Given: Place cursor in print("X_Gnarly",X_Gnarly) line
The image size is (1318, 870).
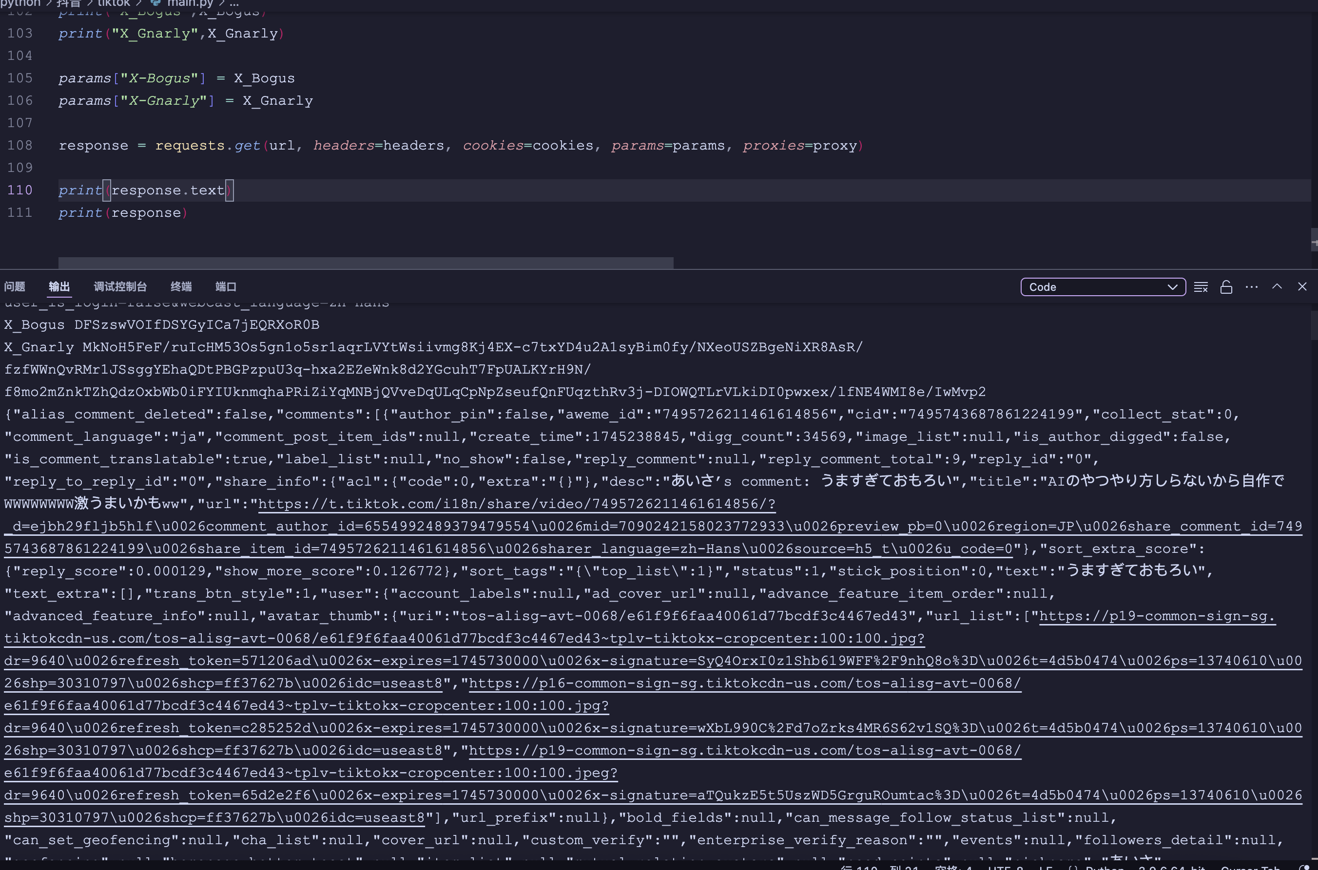Looking at the screenshot, I should point(172,33).
